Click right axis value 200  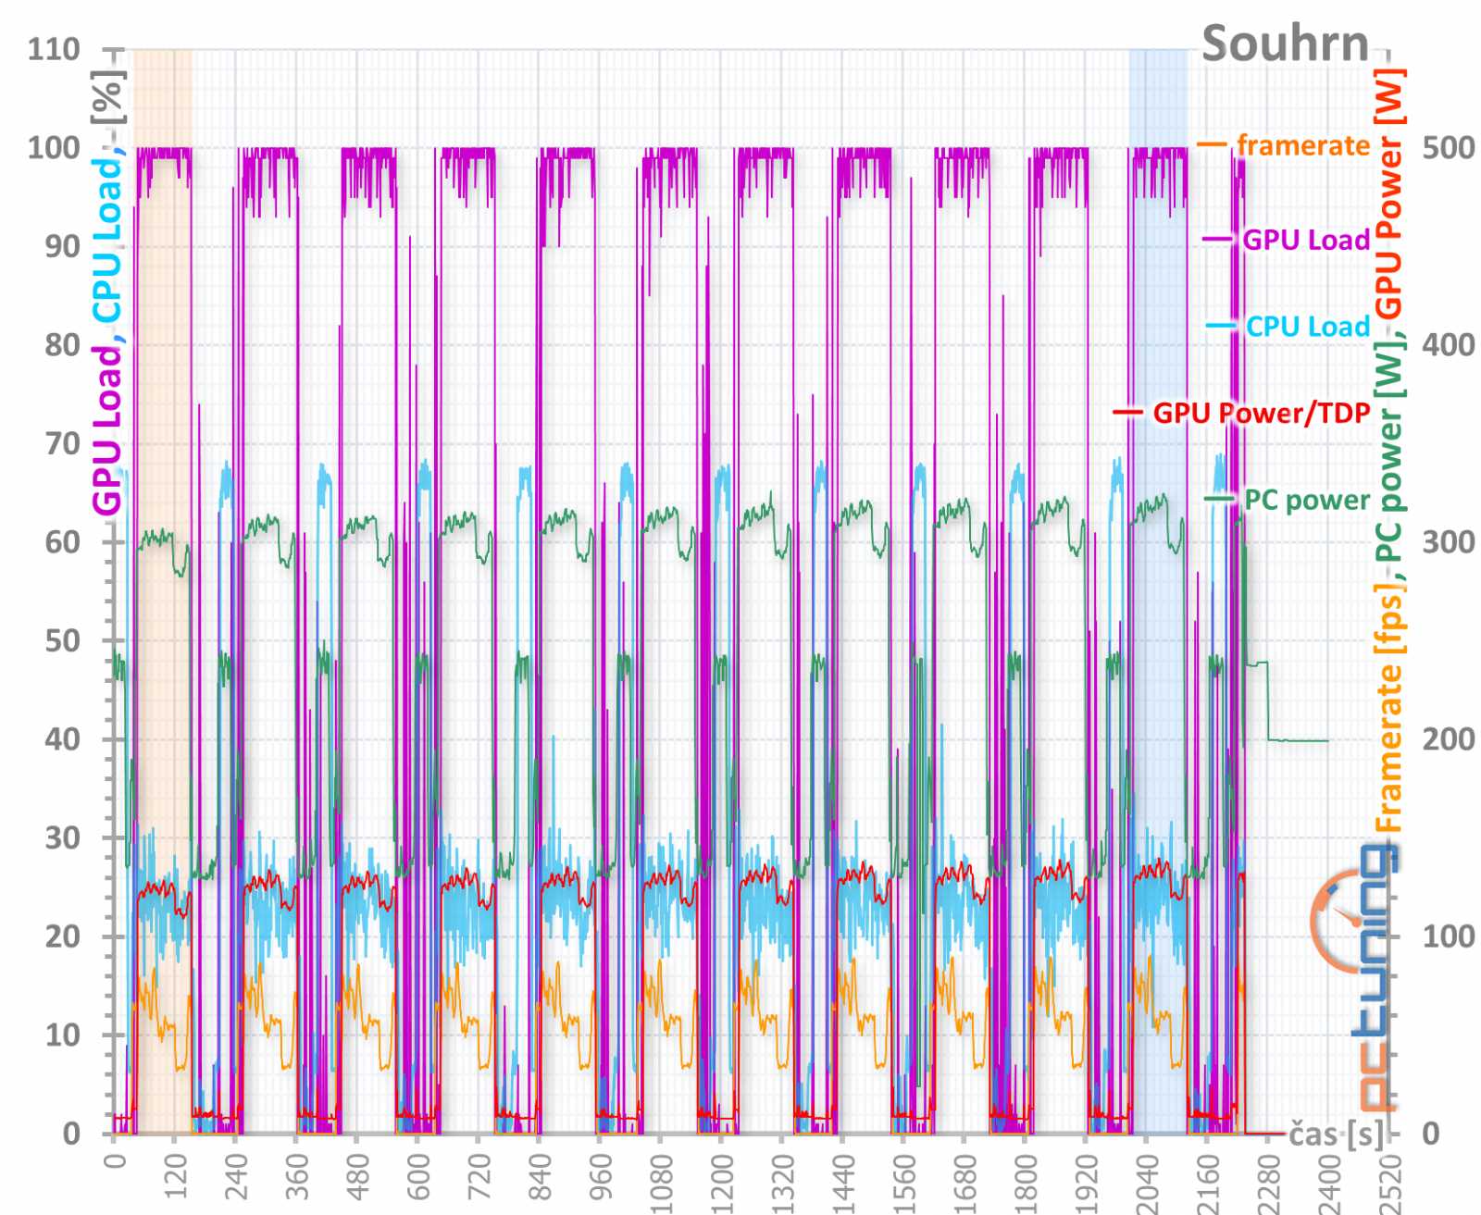[1449, 739]
